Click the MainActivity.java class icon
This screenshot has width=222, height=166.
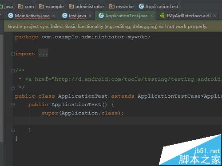click(11, 16)
